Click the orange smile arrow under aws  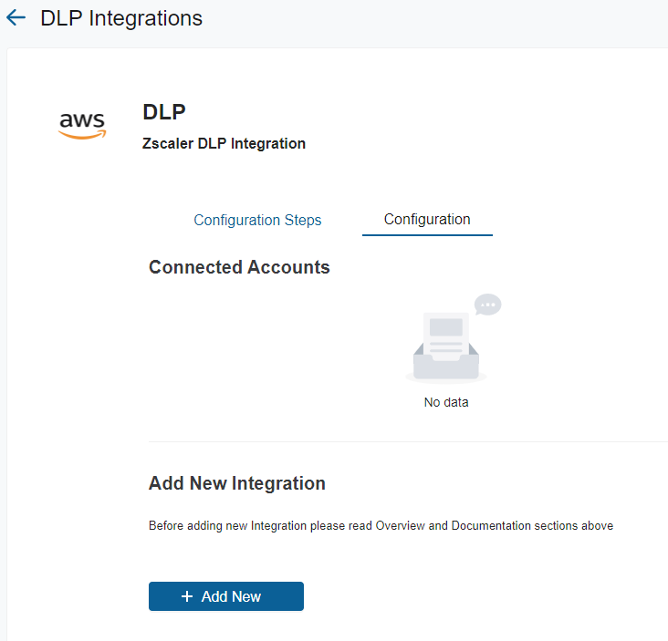coord(82,134)
